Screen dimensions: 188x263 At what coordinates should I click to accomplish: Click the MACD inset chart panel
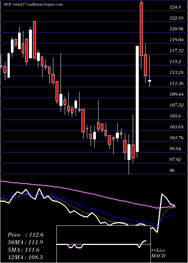point(103,244)
